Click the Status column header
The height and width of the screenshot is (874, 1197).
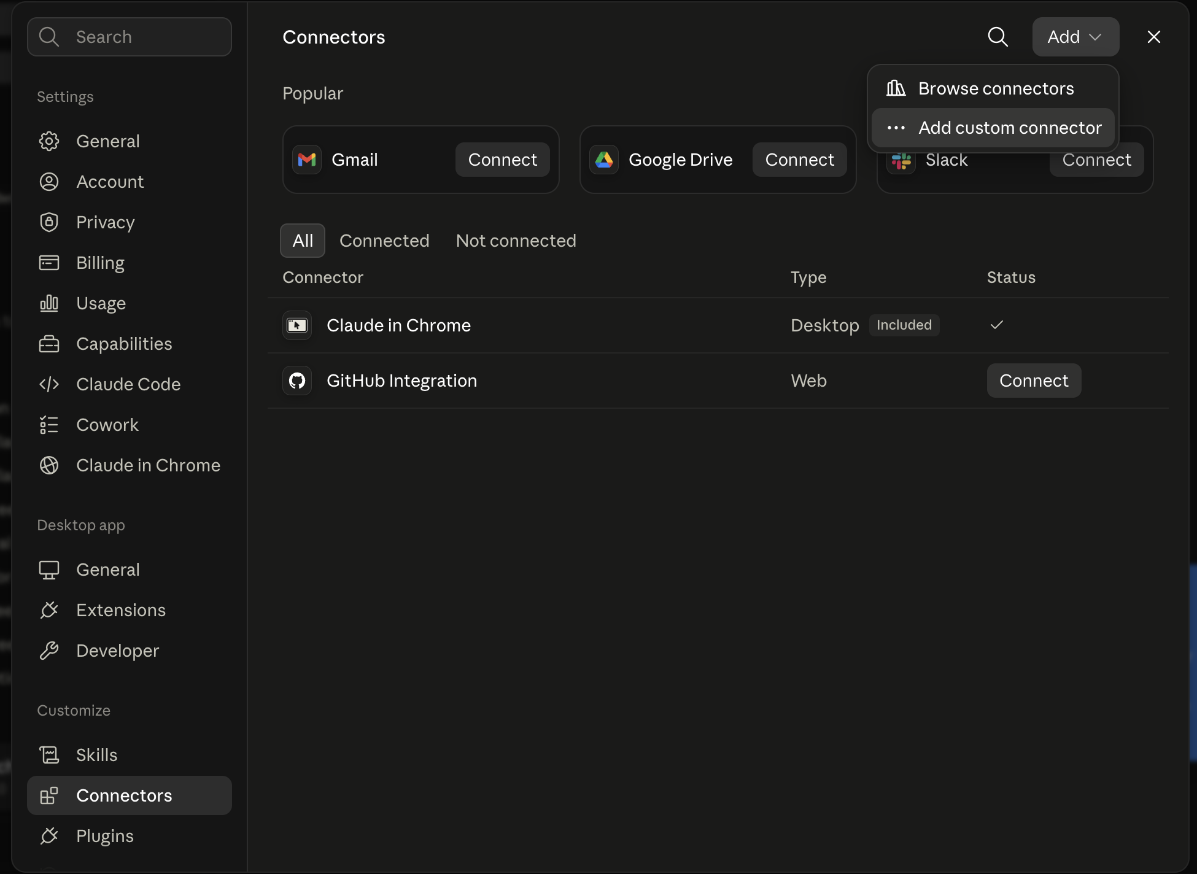[x=1011, y=277]
